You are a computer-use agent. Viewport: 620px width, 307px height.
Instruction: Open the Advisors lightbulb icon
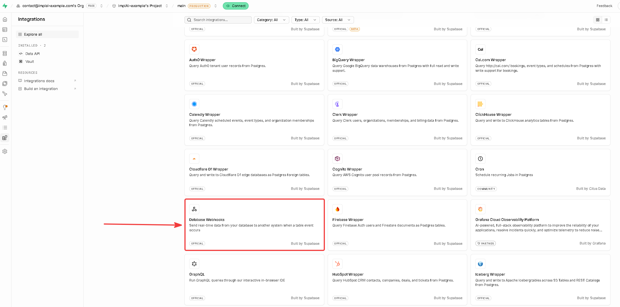(x=5, y=107)
